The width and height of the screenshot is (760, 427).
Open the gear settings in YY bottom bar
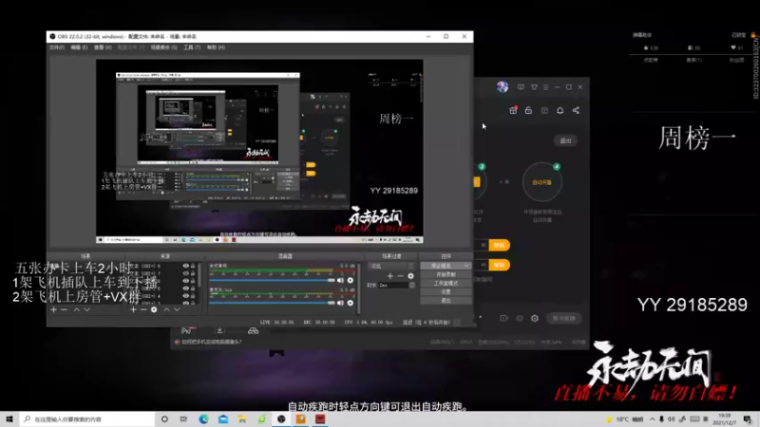[535, 318]
